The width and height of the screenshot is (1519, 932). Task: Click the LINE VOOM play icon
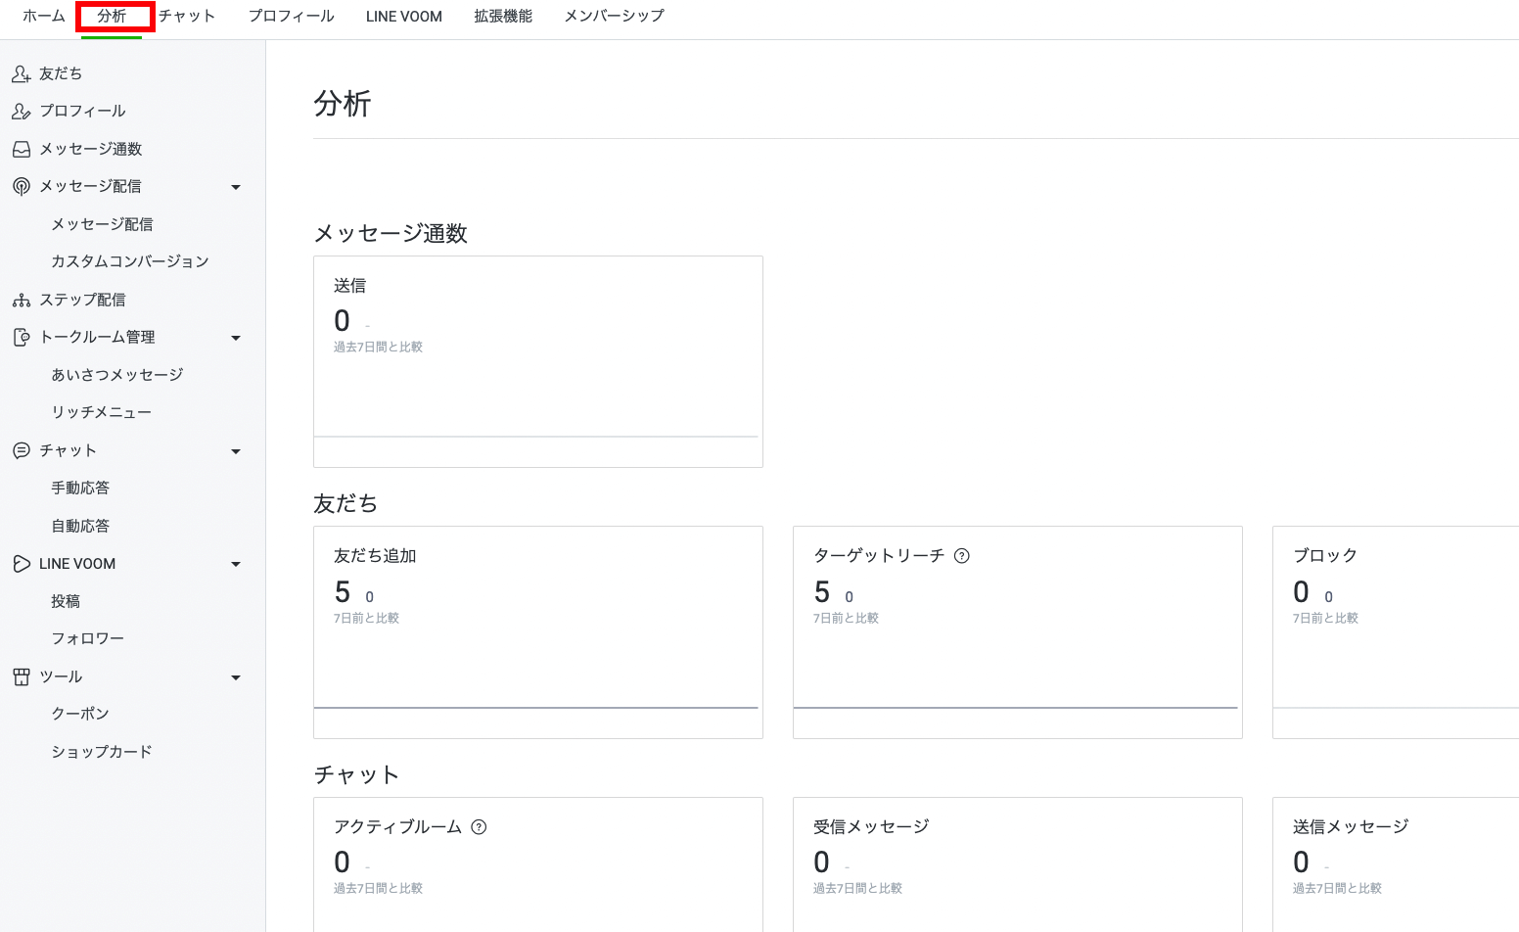pyautogui.click(x=21, y=564)
